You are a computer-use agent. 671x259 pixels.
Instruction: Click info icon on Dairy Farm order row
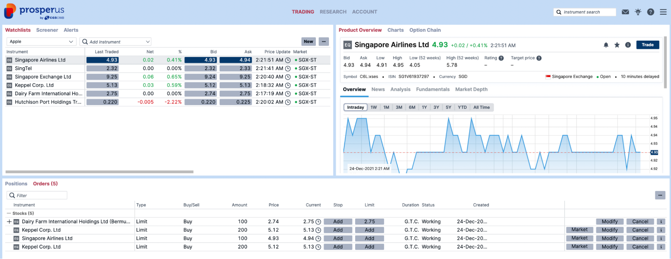click(661, 222)
